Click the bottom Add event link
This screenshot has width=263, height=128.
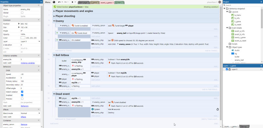[x=54, y=124]
